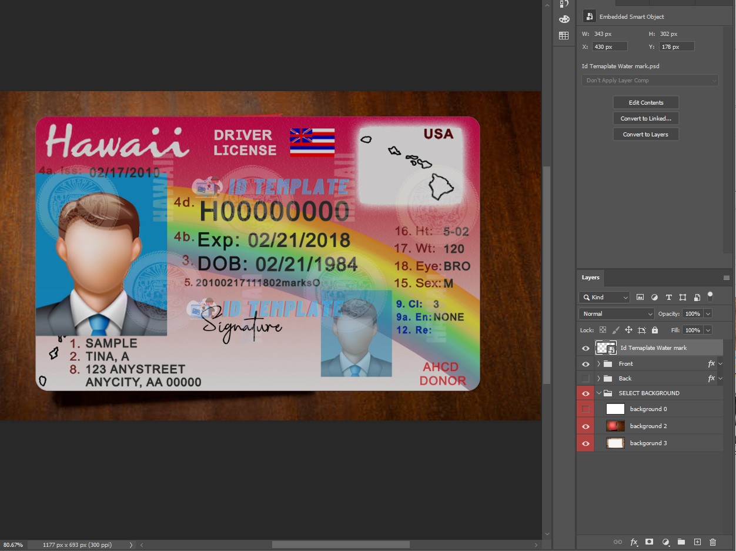736x551 pixels.
Task: Expand the Back group
Action: coord(598,379)
